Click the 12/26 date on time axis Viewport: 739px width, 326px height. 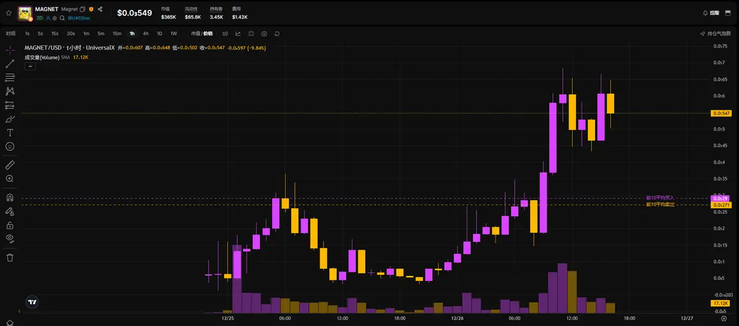[457, 319]
